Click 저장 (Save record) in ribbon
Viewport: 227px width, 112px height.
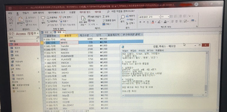point(91,20)
